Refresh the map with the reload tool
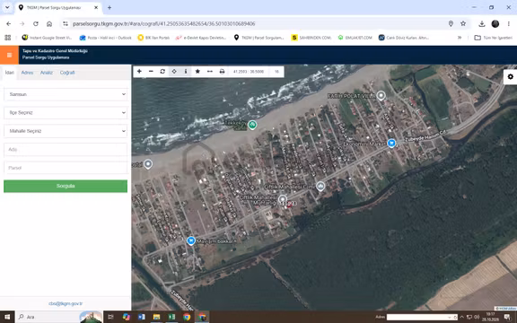517x323 pixels. (x=162, y=71)
